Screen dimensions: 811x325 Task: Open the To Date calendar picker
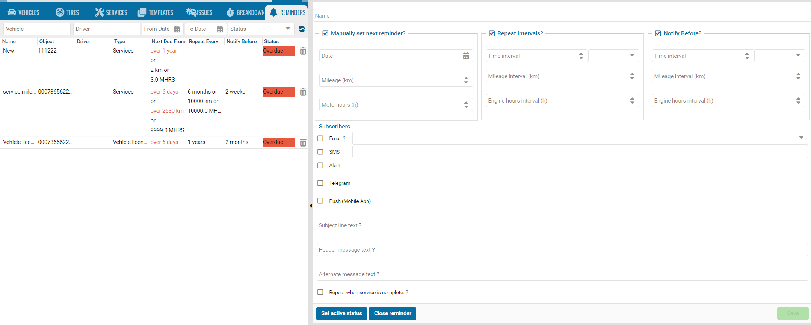(x=220, y=29)
